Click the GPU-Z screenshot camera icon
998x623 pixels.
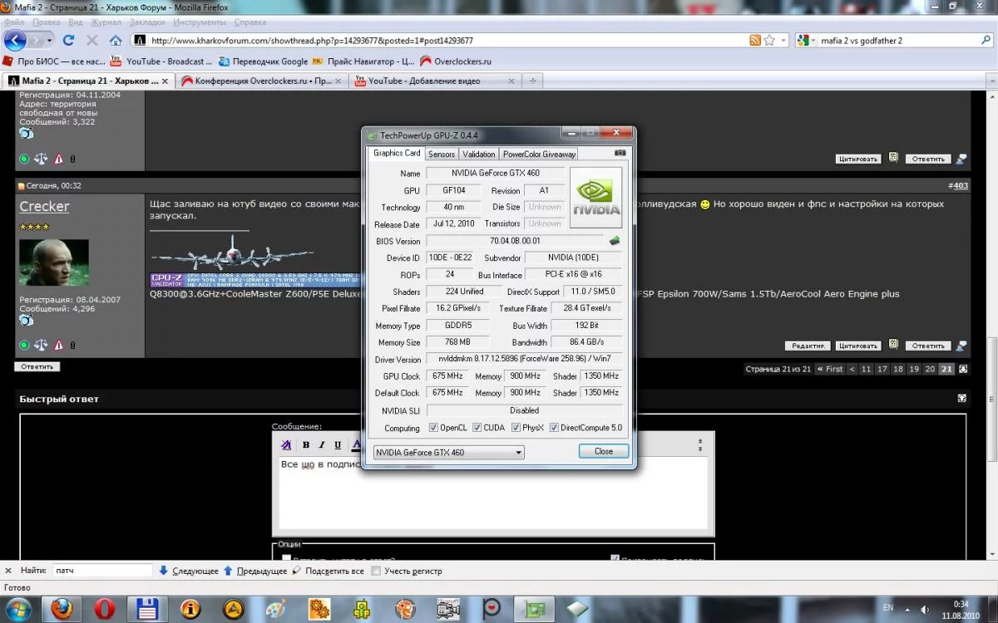[x=620, y=154]
